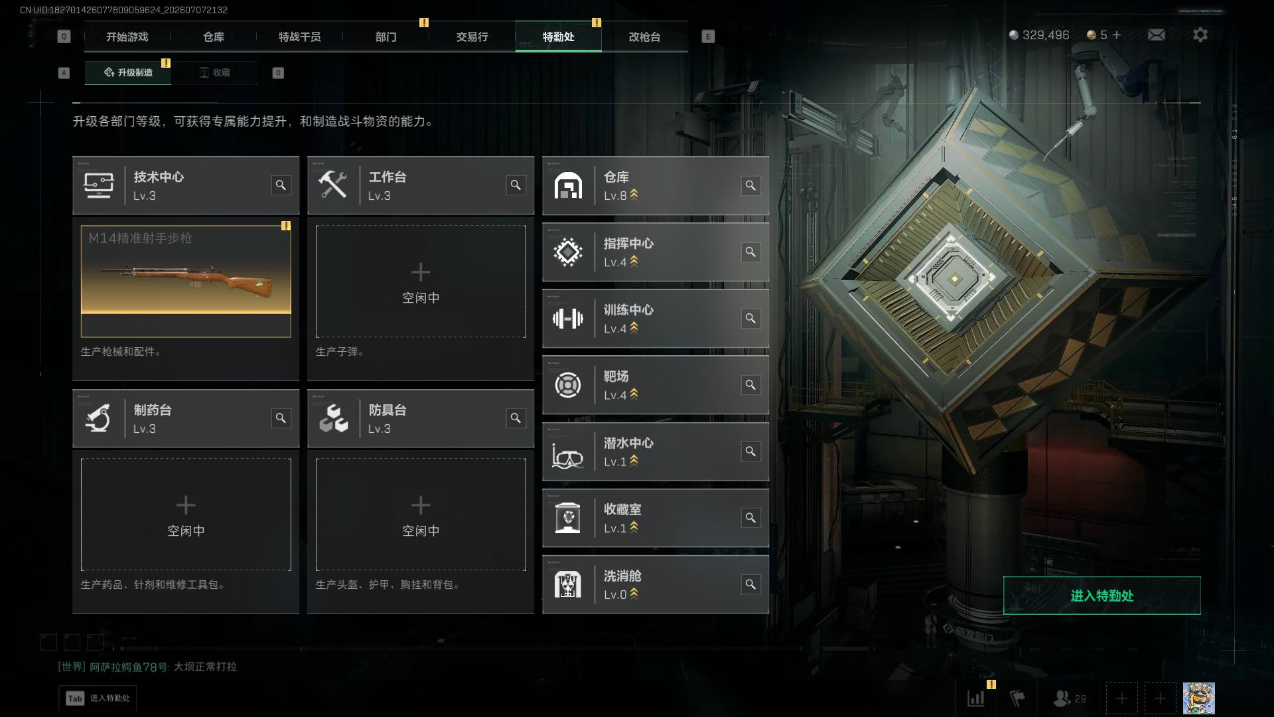Click the magnifier icon for 防具台

tap(516, 418)
